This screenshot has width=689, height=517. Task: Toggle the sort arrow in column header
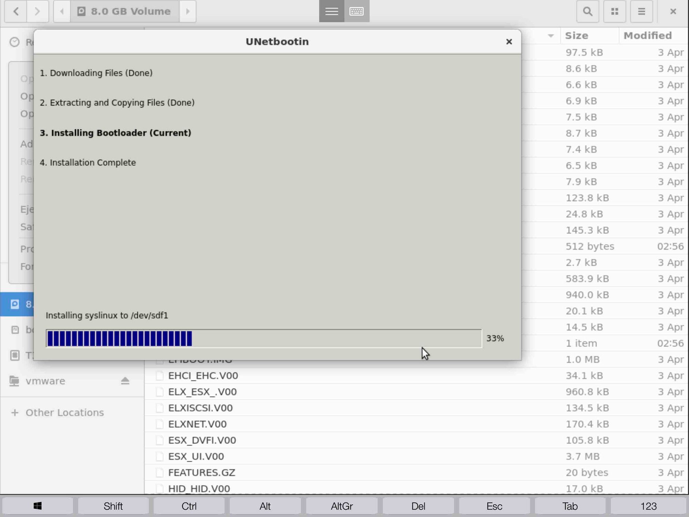551,36
